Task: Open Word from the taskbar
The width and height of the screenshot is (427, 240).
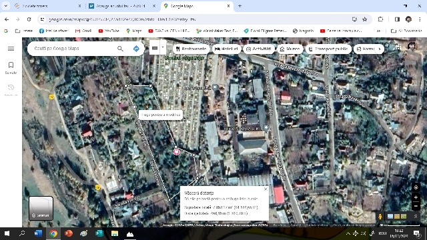Action: pyautogui.click(x=38, y=233)
